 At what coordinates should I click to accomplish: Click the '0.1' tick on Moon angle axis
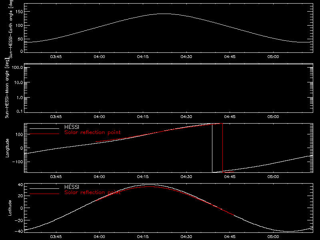click(x=20, y=111)
